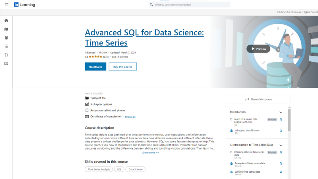318x179 pixels.
Task: Click the LinkedIn Learning logo
Action: 25,4
